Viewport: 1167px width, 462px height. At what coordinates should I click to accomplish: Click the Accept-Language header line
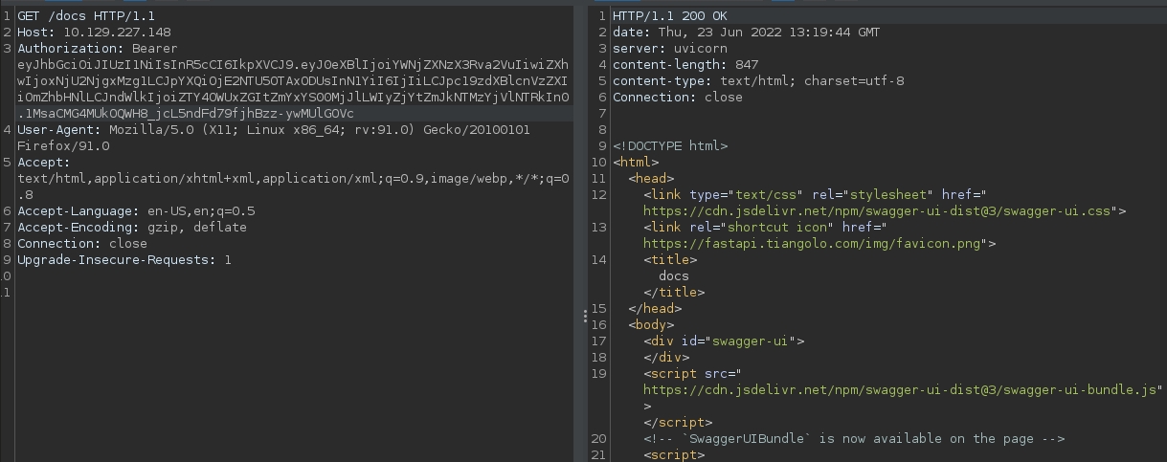(x=136, y=211)
